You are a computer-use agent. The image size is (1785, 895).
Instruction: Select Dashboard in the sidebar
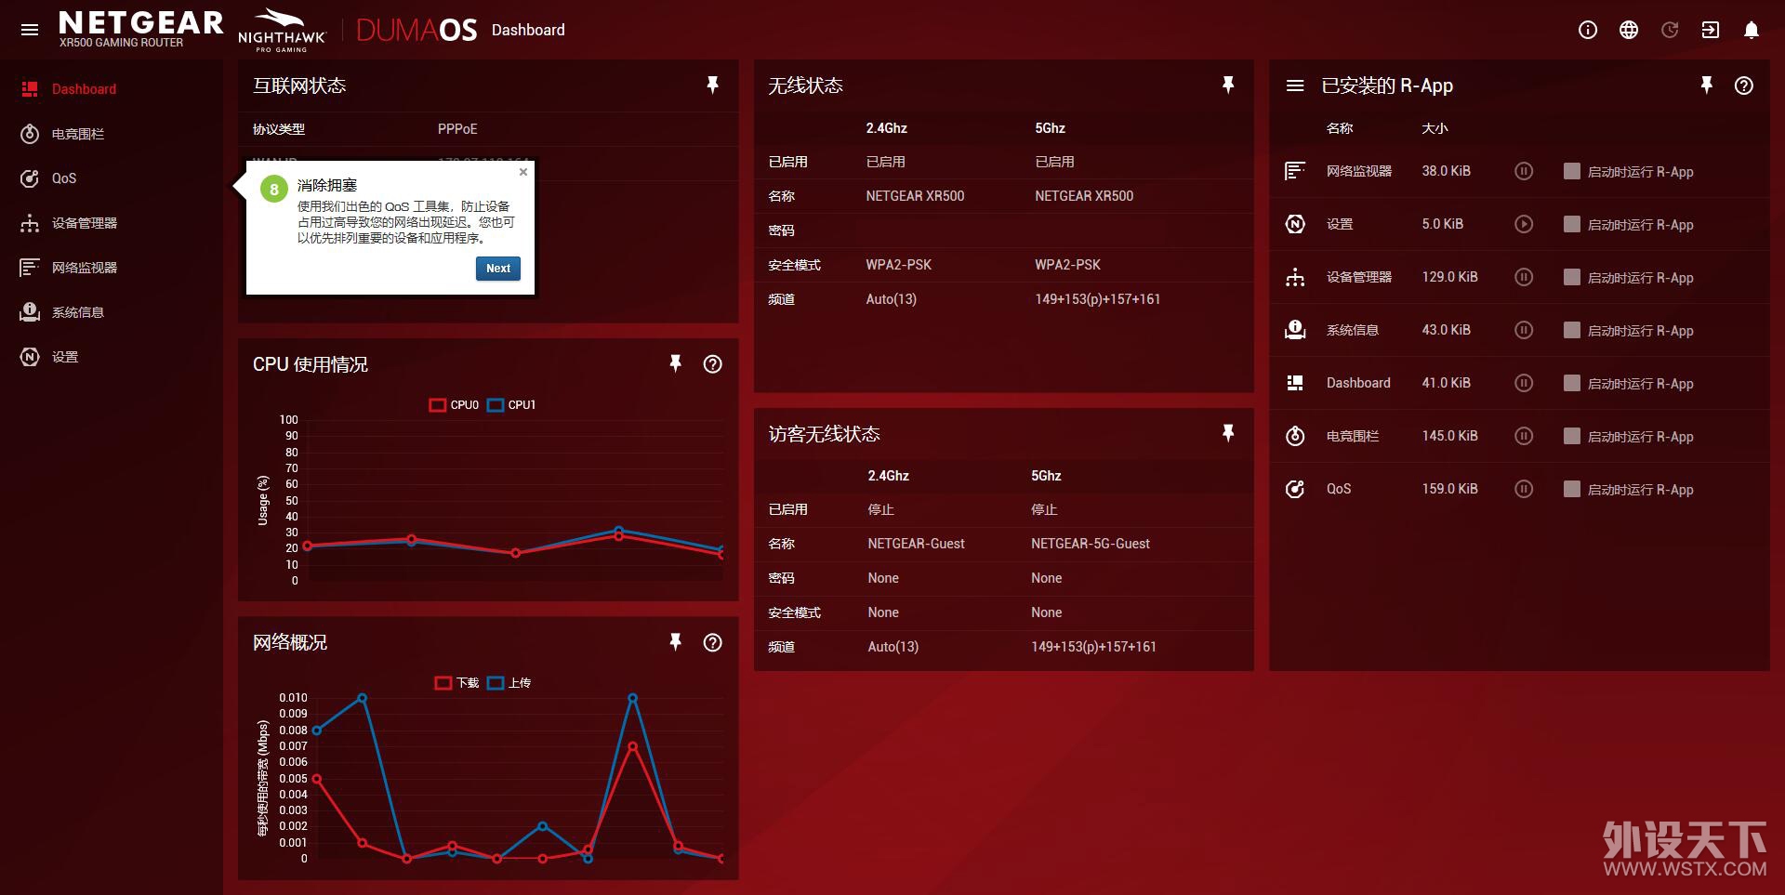(x=112, y=89)
